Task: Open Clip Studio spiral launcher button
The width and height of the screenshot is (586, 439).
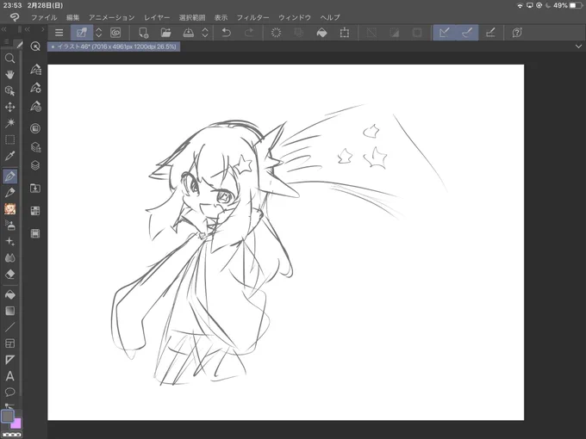Action: click(115, 33)
